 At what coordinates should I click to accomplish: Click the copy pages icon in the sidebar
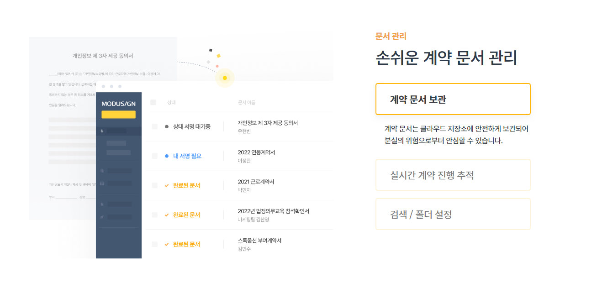coord(102,171)
